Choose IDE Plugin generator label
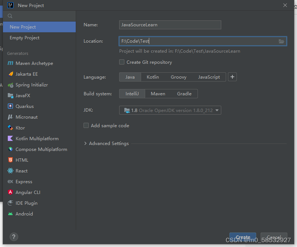The image size is (297, 247). pyautogui.click(x=26, y=203)
